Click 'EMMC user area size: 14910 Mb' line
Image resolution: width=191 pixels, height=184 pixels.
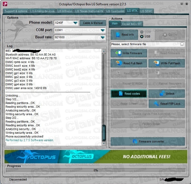click(26, 88)
